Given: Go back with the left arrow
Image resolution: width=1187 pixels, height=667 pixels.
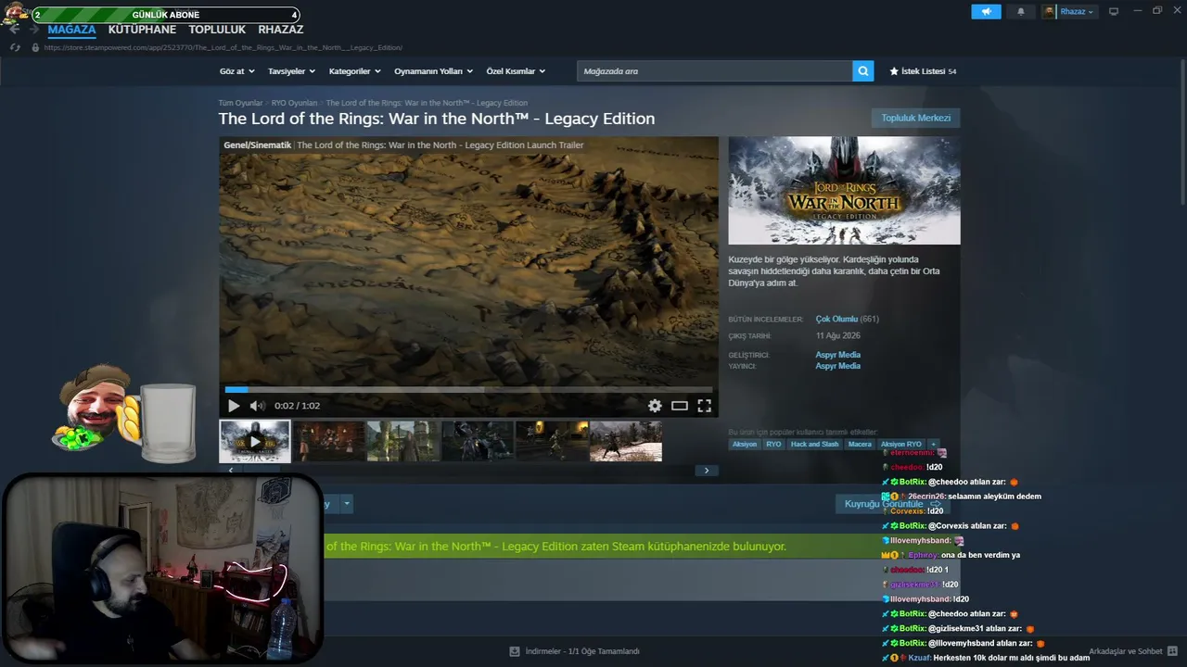Looking at the screenshot, I should 14,30.
